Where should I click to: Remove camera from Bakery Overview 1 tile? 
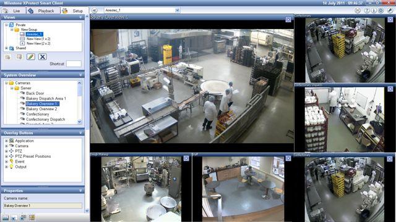pos(288,19)
